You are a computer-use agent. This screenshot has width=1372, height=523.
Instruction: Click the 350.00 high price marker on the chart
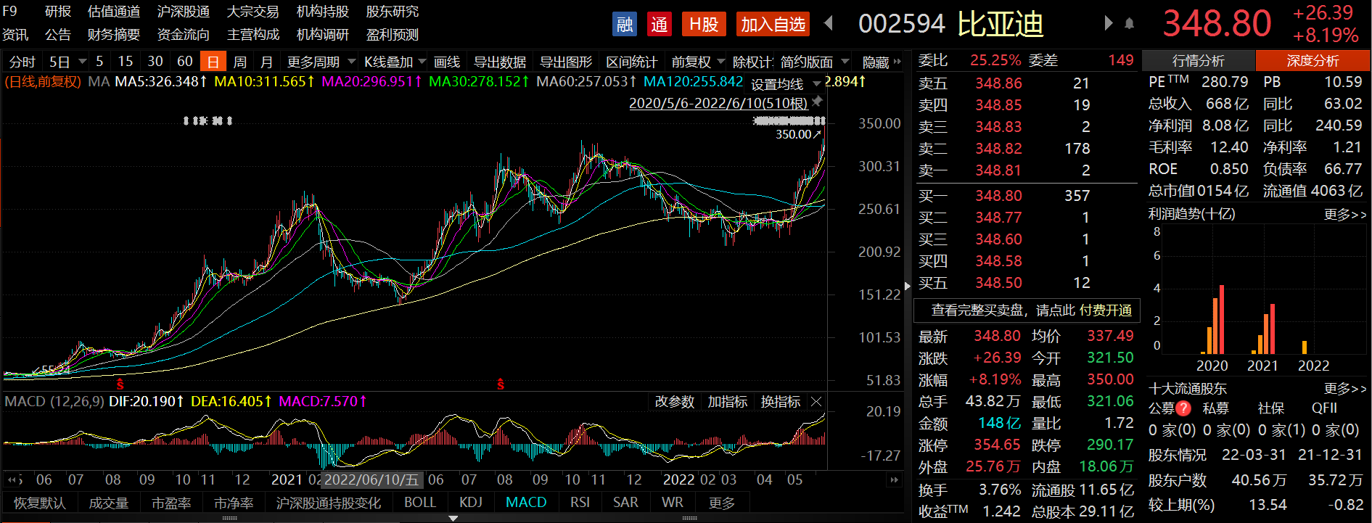coord(798,134)
